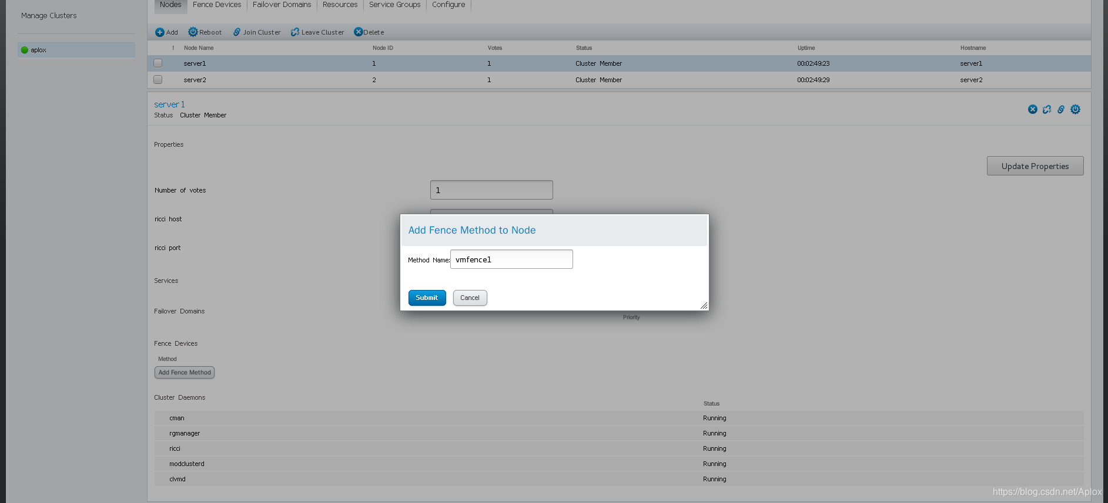Click the Reboot toolbar button
The height and width of the screenshot is (503, 1108).
pos(205,32)
